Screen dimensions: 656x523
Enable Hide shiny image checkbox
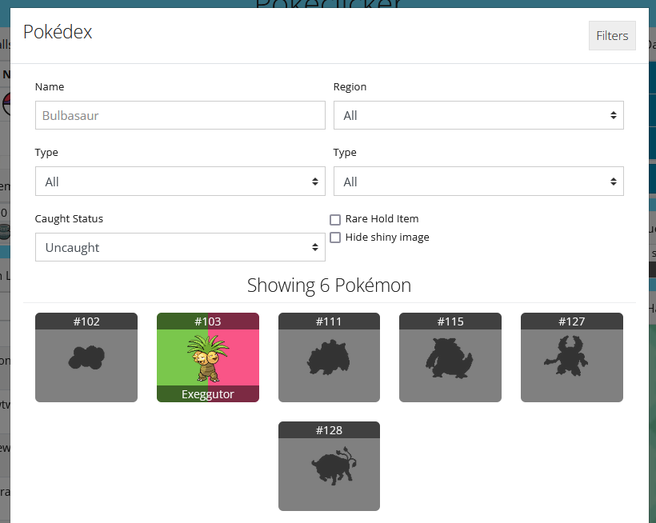(335, 238)
